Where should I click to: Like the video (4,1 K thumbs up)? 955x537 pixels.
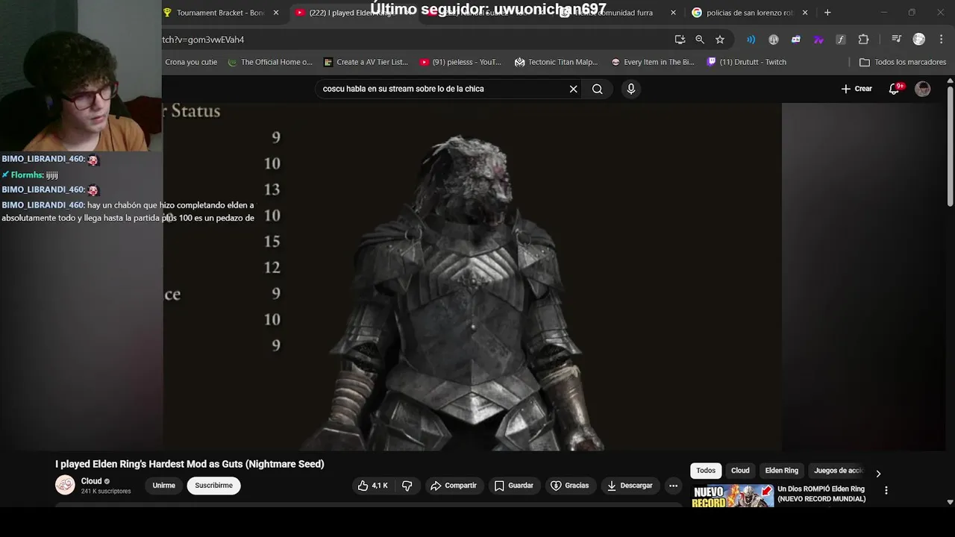pyautogui.click(x=373, y=486)
